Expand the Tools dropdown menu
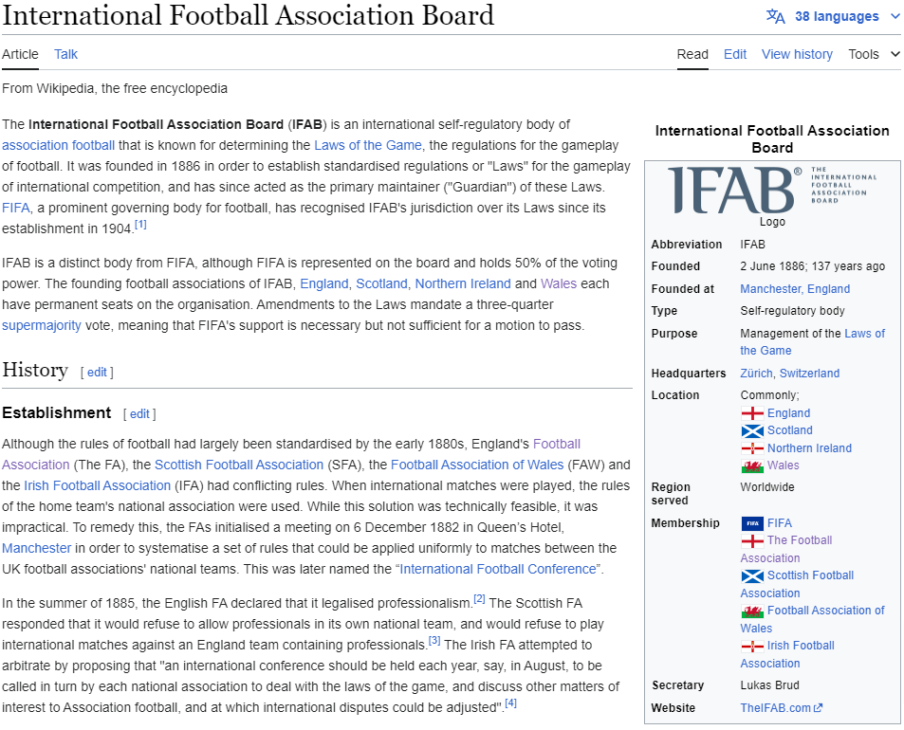The image size is (904, 730). coord(874,54)
